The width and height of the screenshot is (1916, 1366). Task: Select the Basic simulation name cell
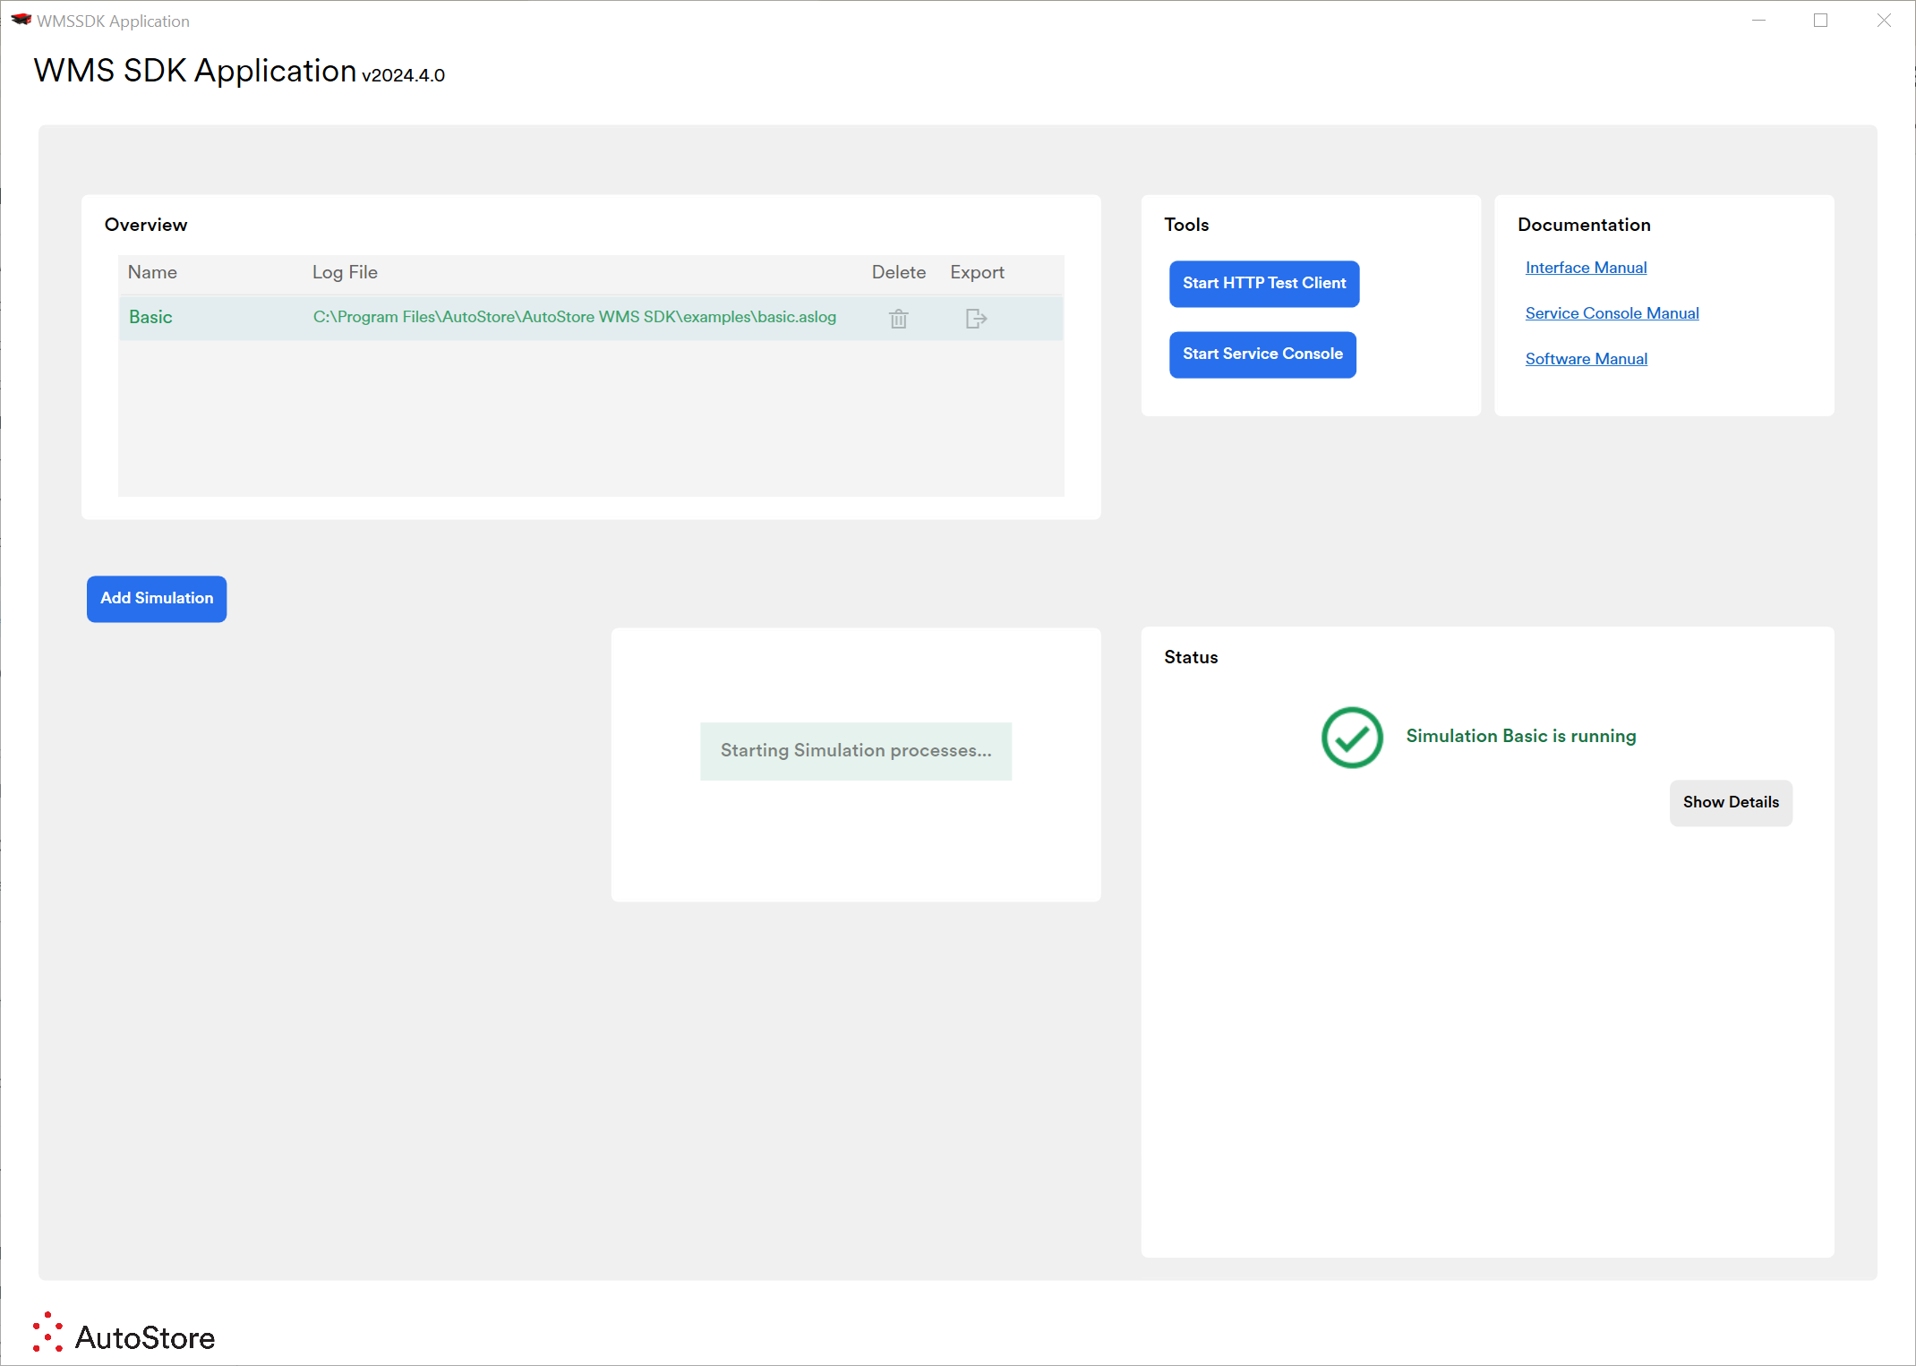coord(150,317)
